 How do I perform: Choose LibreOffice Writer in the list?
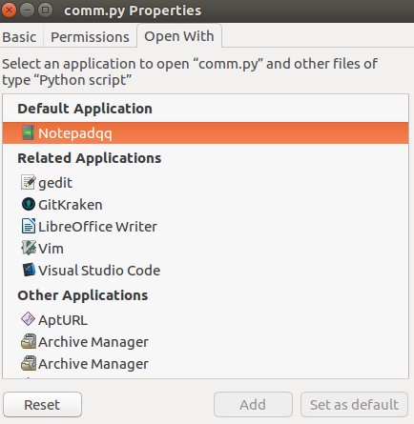[205, 227]
